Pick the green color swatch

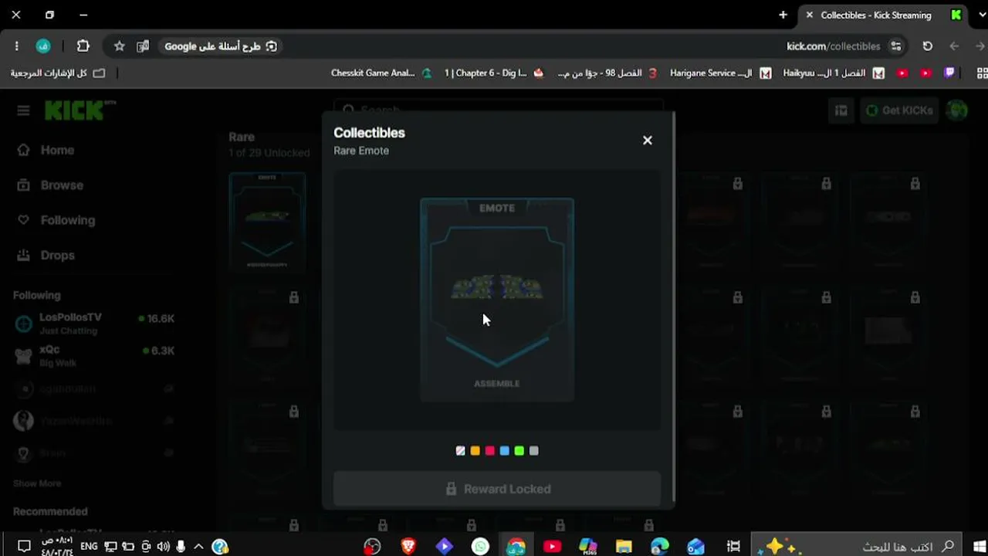519,451
